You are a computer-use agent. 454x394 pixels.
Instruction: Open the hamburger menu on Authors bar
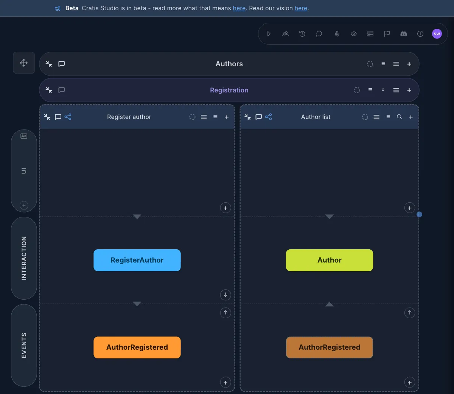396,64
